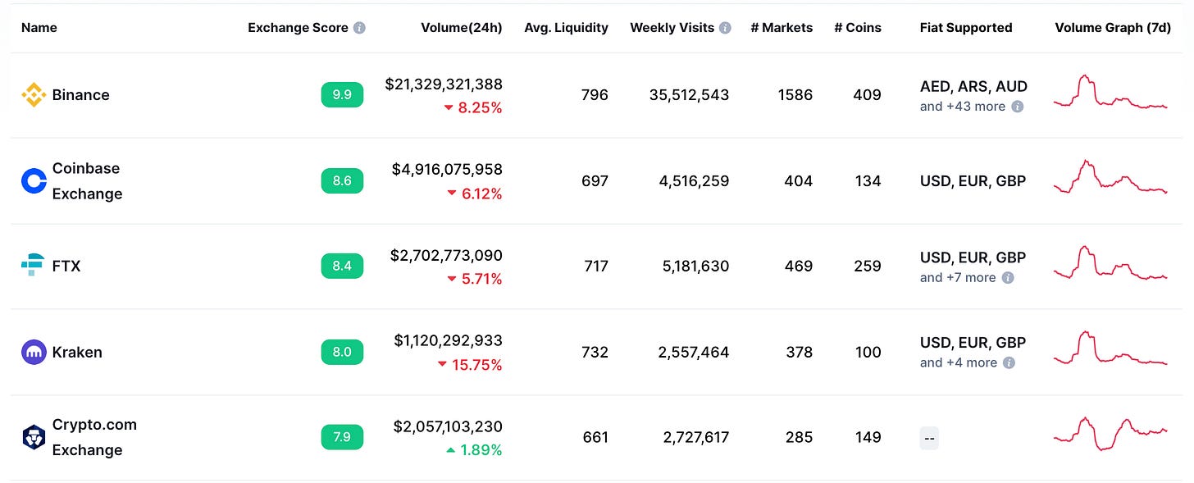The height and width of the screenshot is (483, 1194).
Task: Click weekly visits value 5,181,630
Action: pyautogui.click(x=694, y=267)
